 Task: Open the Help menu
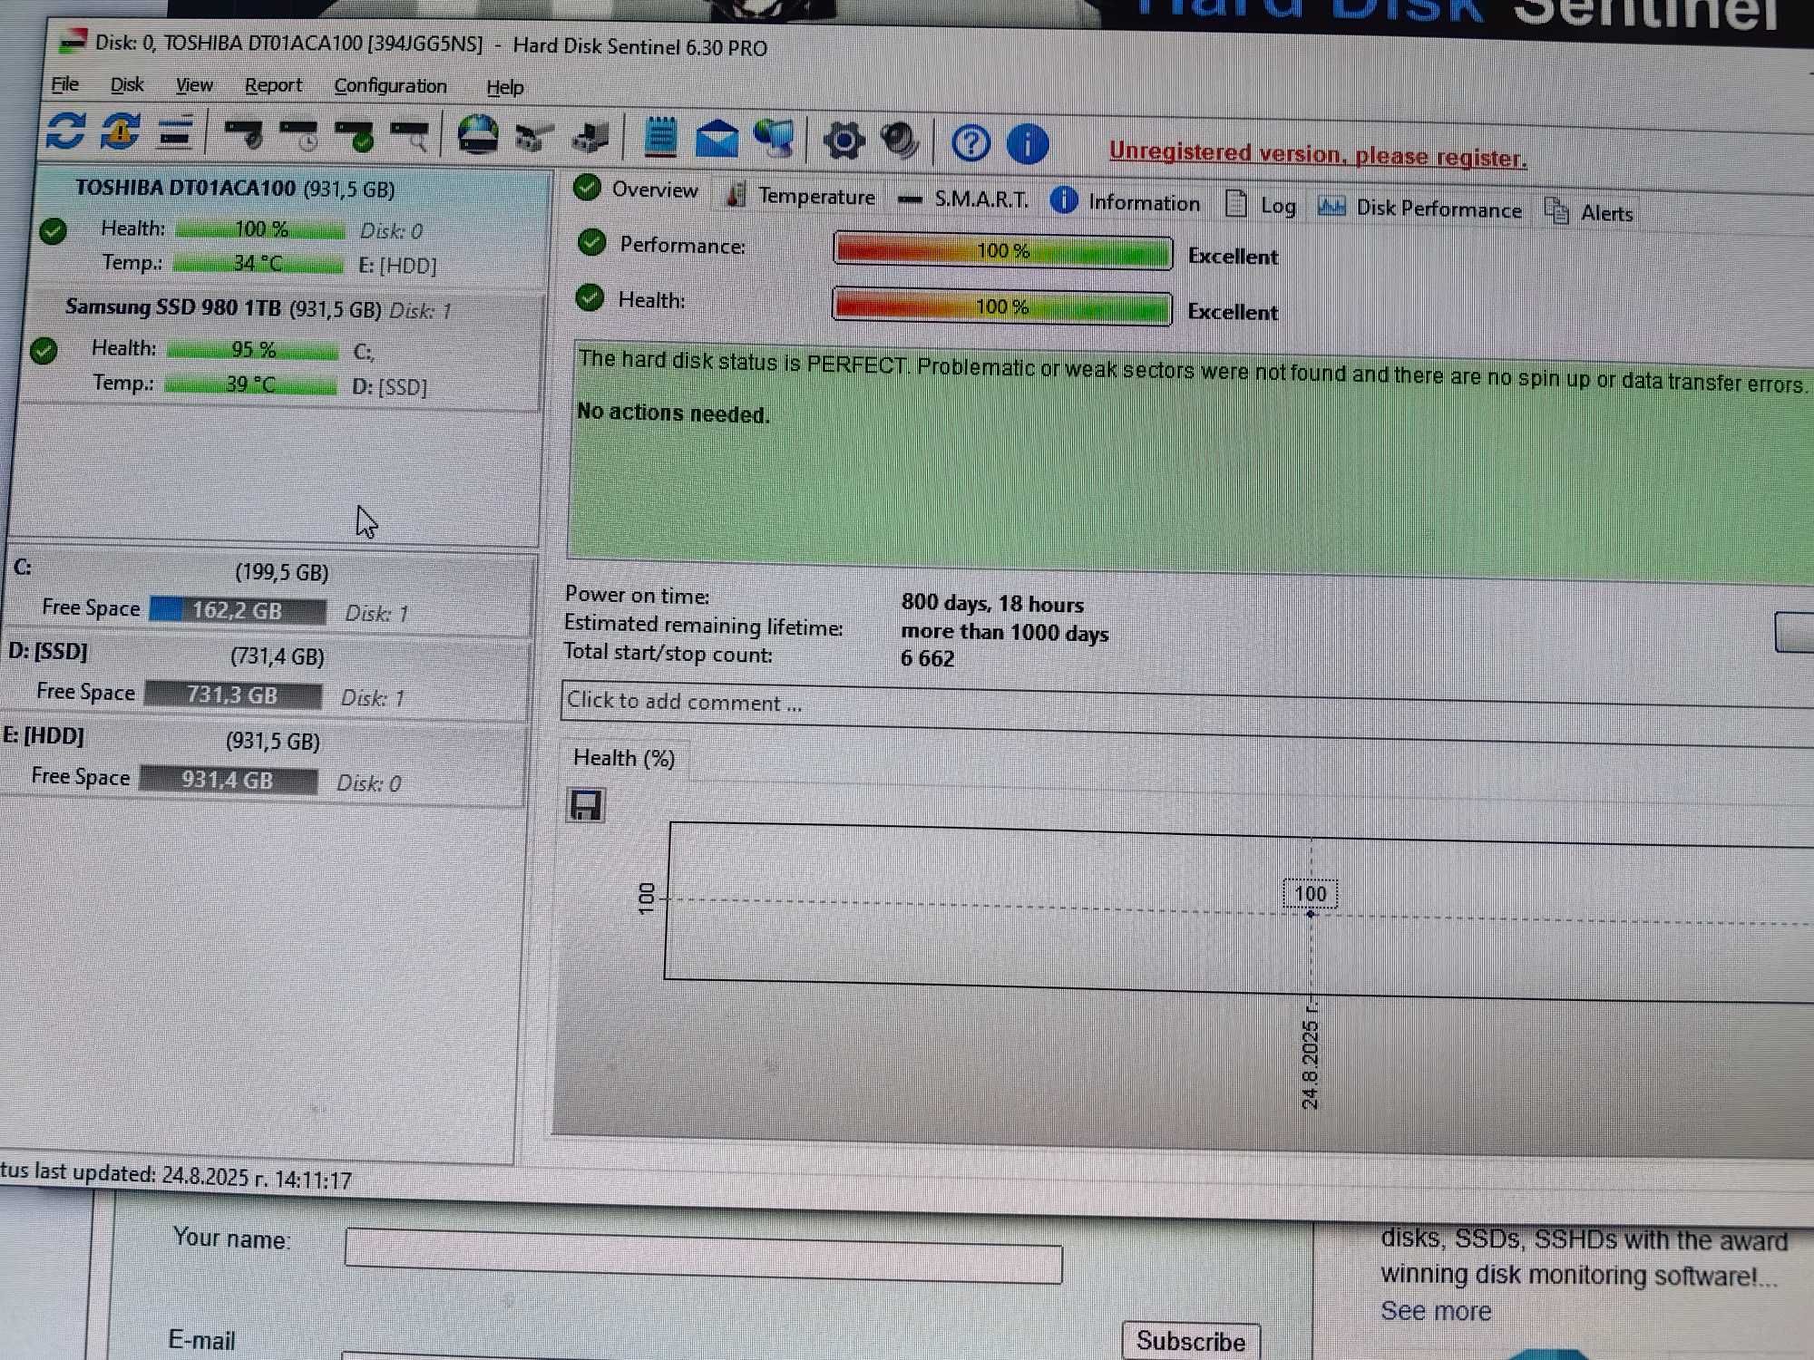pos(505,88)
